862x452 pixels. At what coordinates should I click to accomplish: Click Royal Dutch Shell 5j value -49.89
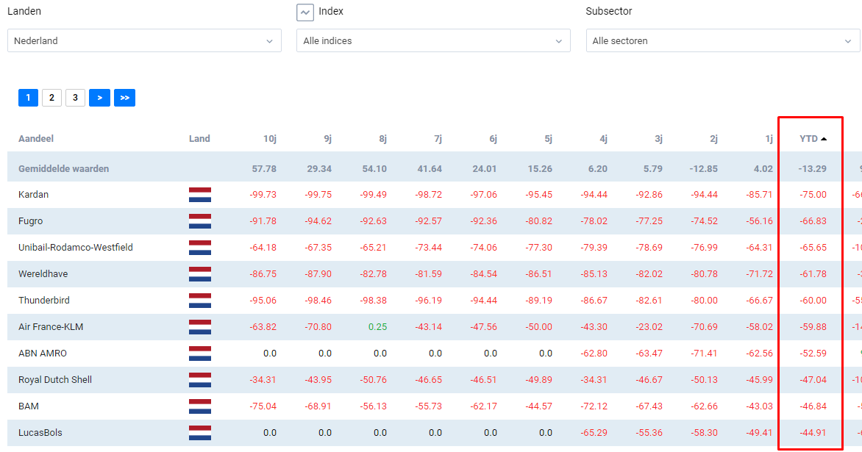coord(538,379)
